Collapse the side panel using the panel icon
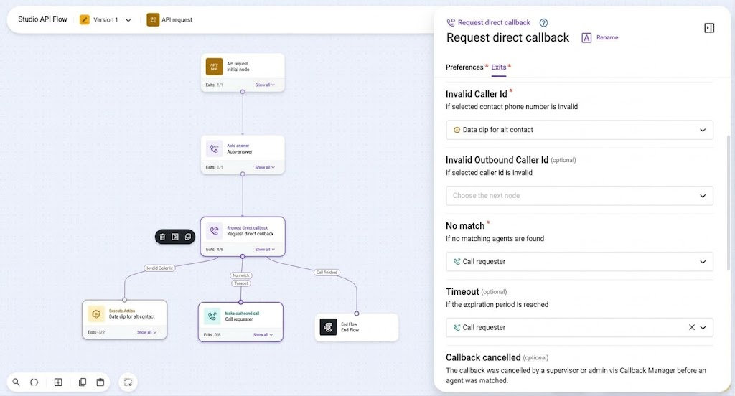 (x=709, y=28)
